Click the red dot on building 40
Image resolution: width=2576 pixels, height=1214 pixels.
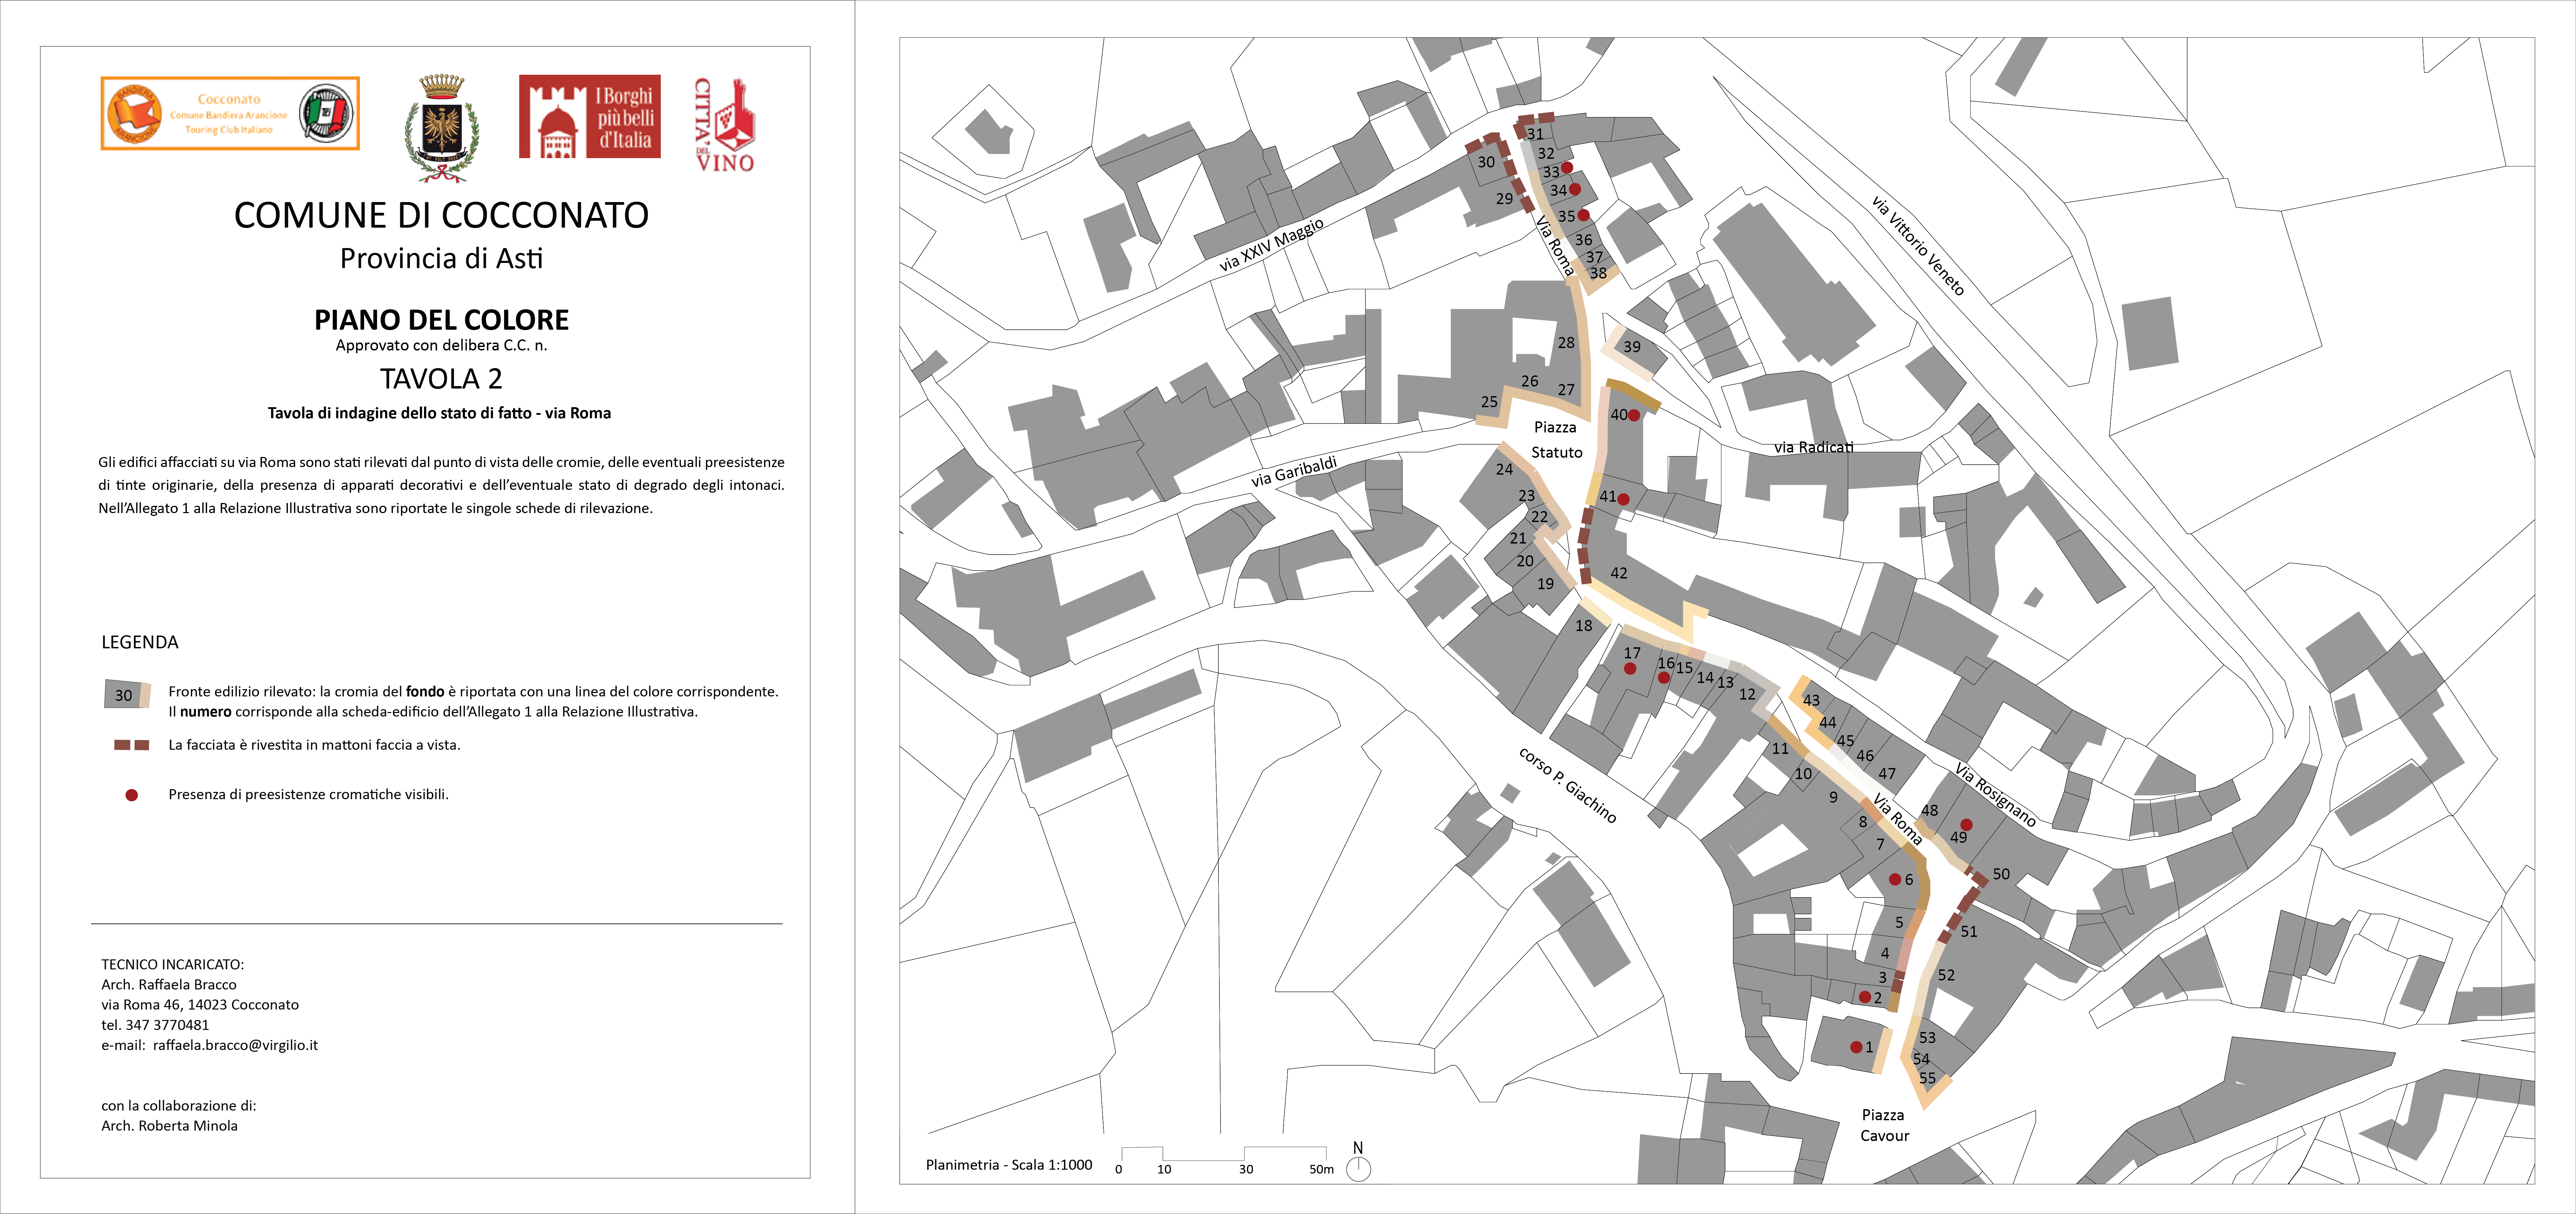tap(1634, 416)
